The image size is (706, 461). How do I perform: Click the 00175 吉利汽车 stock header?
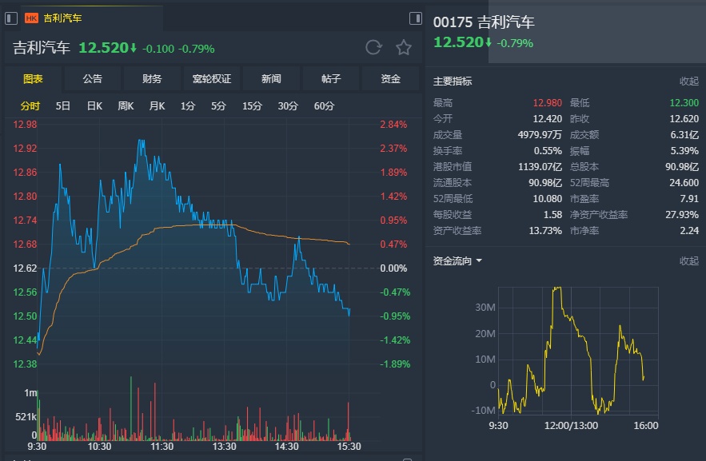[x=484, y=22]
